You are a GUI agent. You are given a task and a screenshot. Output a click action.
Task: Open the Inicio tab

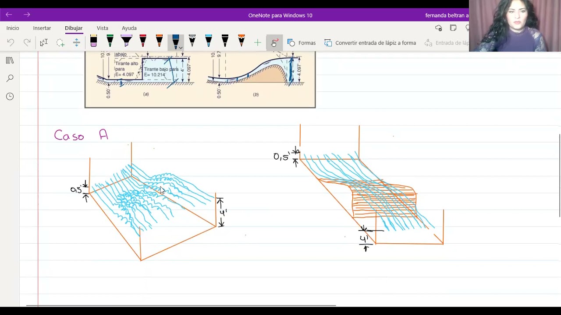13,28
